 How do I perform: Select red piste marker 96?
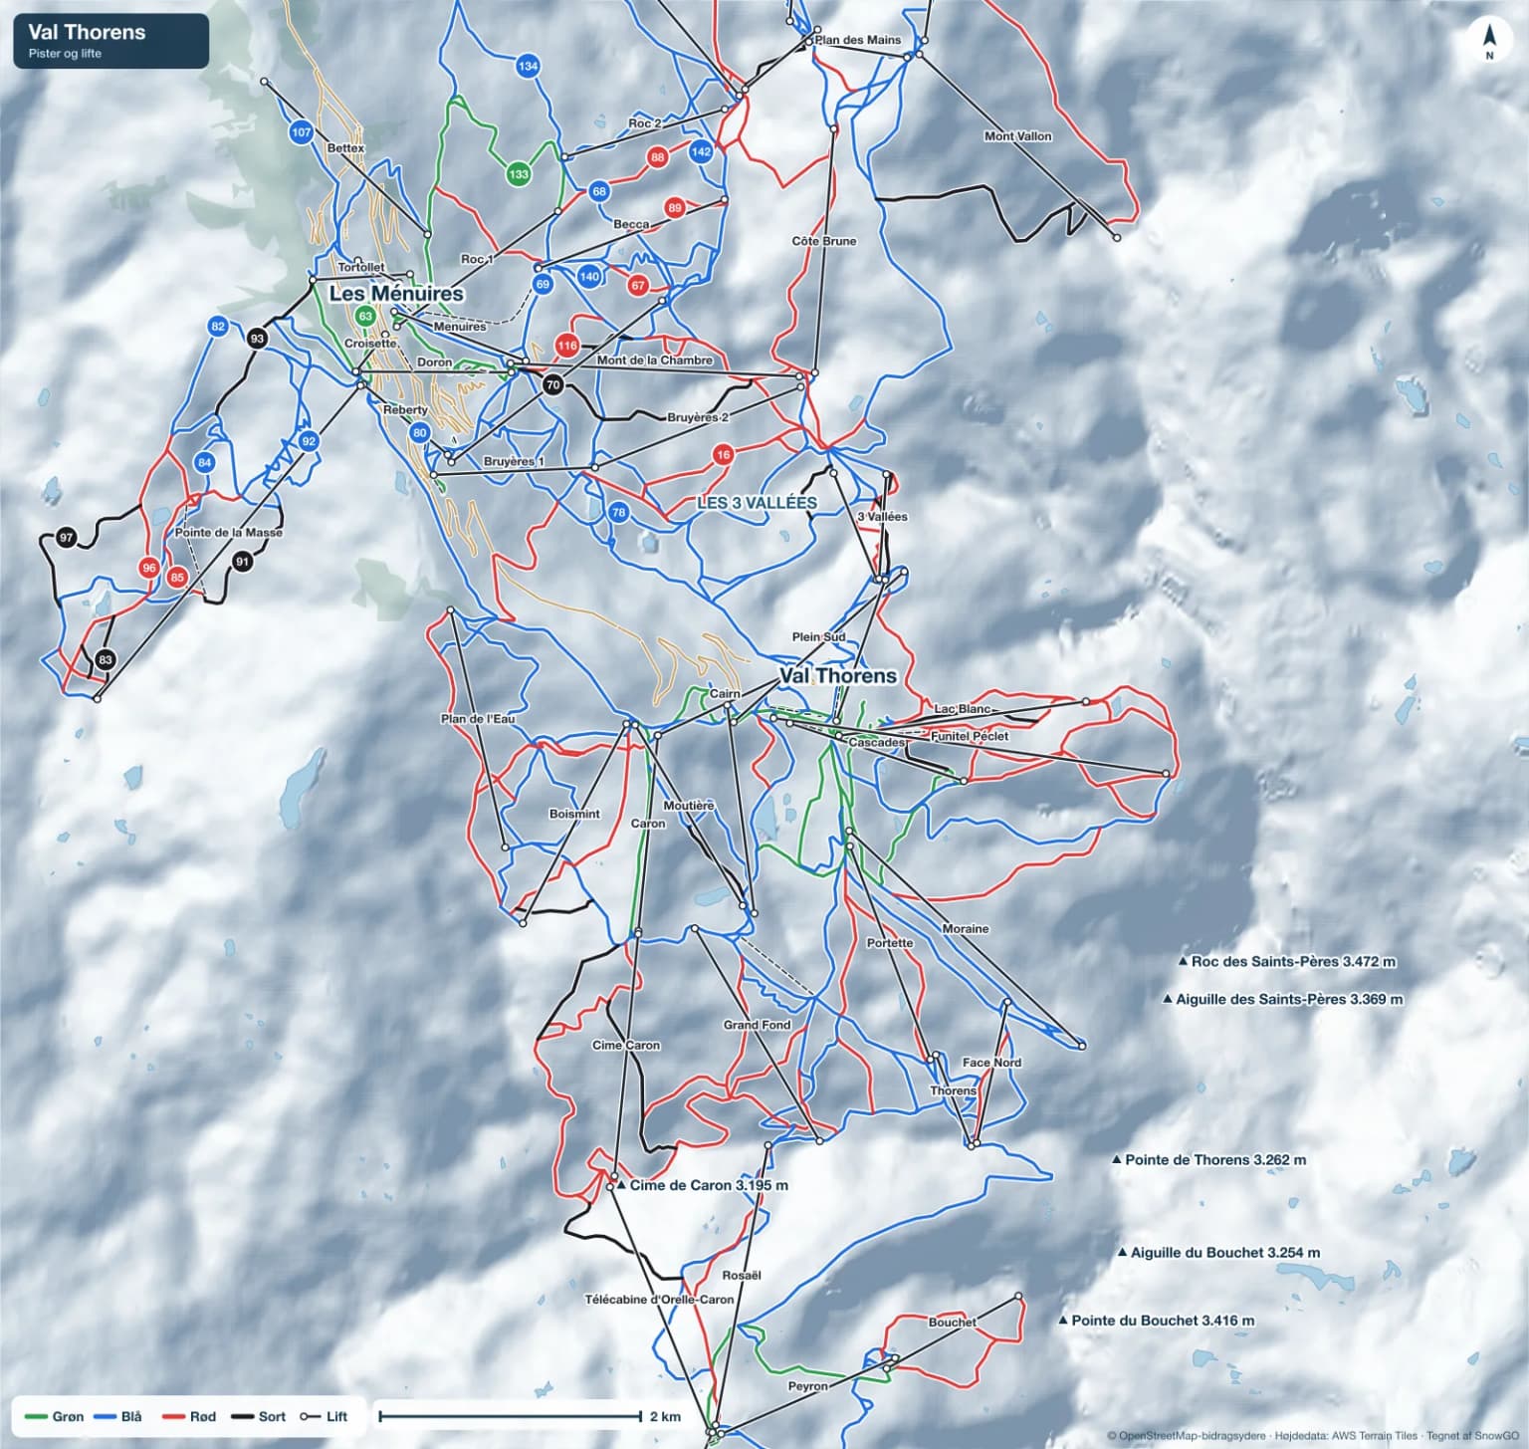(x=149, y=568)
